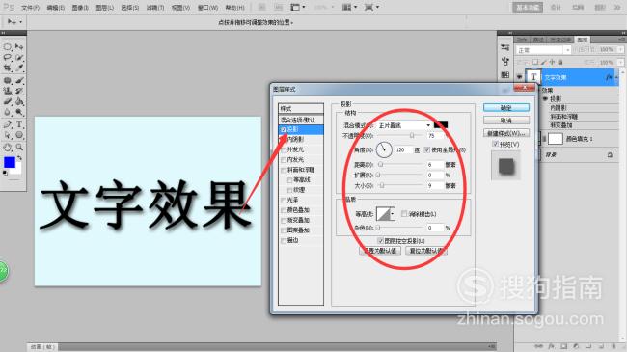Viewport: 627px width, 352px height.
Task: Select the Ellipse shape tool
Action: 19,135
